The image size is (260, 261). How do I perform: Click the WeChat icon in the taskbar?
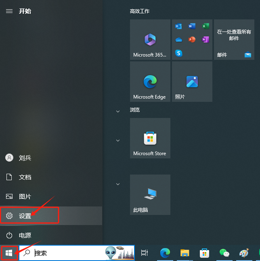224,253
